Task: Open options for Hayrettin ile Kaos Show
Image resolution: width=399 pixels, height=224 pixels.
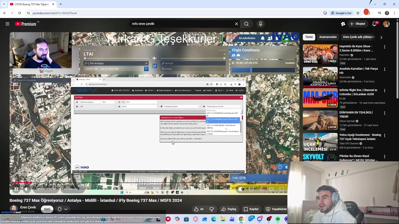Action: click(384, 47)
